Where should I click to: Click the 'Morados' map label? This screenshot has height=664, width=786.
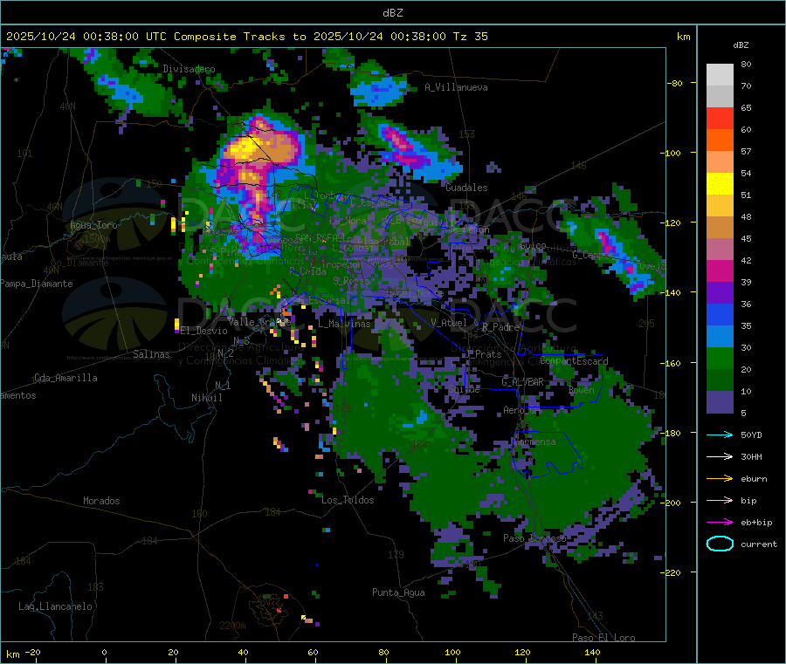[101, 501]
